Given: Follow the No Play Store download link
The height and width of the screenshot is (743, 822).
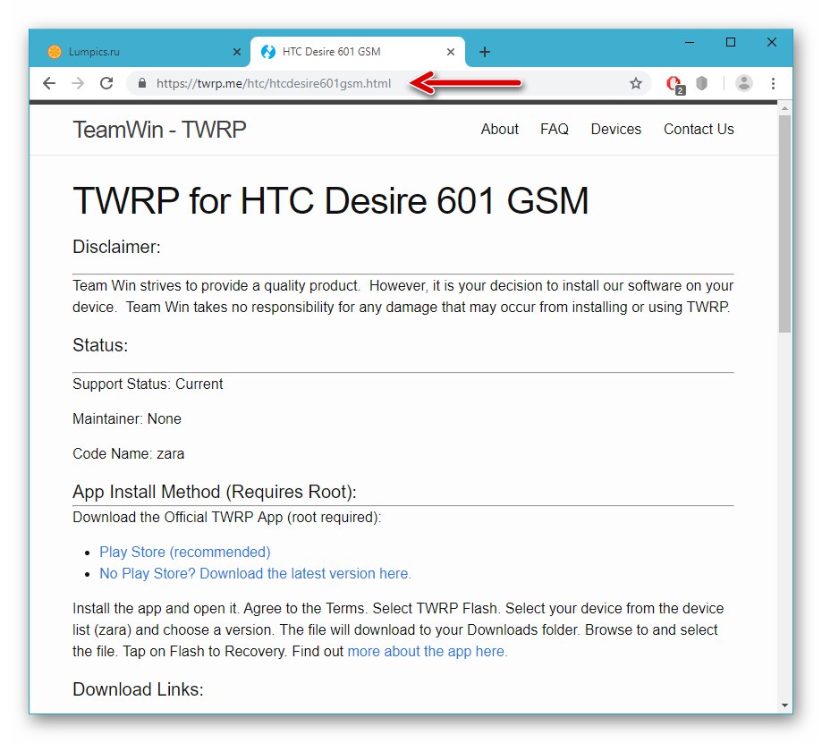Looking at the screenshot, I should (x=255, y=574).
